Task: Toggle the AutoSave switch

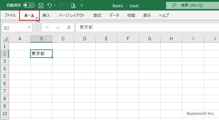Action: coord(29,5)
